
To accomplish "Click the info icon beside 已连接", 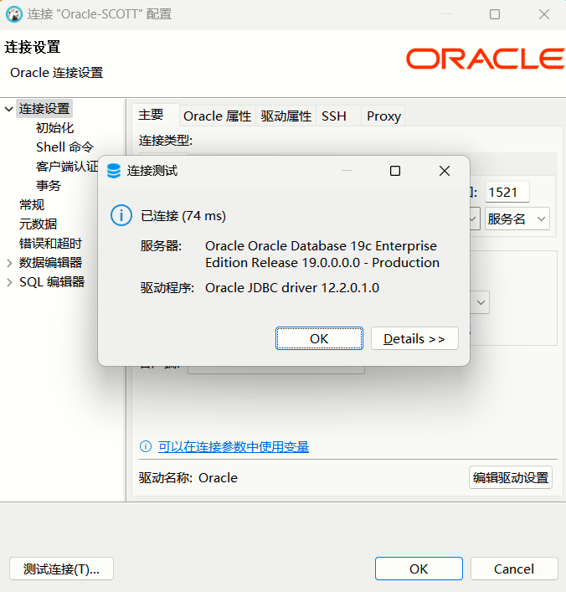I will pyautogui.click(x=121, y=215).
